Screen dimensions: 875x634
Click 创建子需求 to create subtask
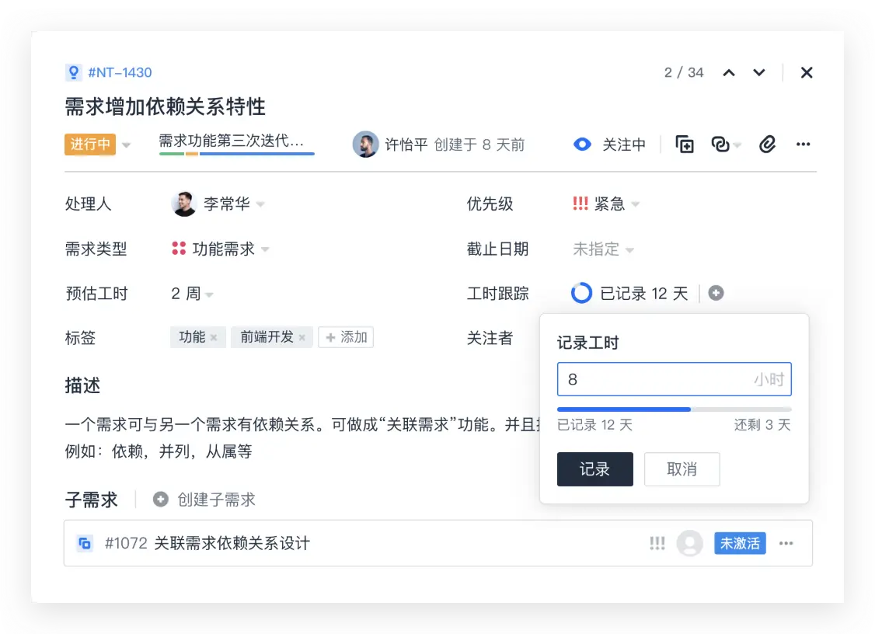pyautogui.click(x=214, y=500)
